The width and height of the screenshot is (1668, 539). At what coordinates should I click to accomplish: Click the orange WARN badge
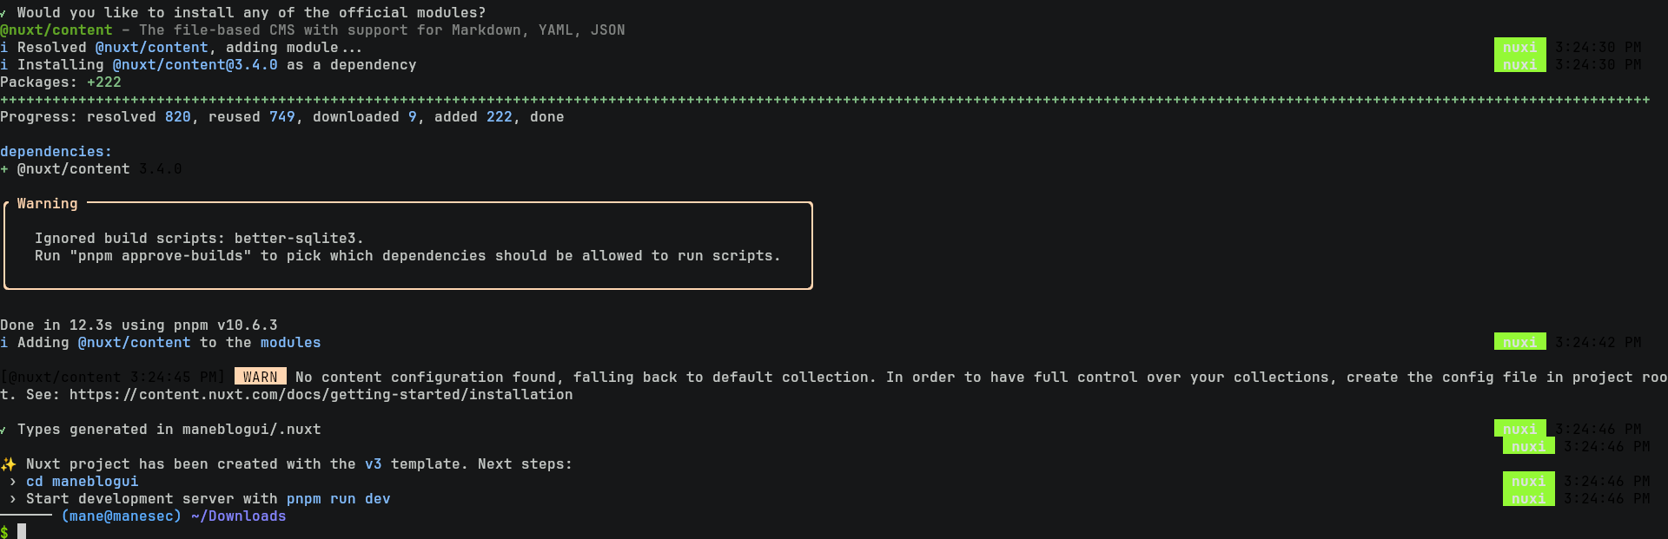coord(260,377)
